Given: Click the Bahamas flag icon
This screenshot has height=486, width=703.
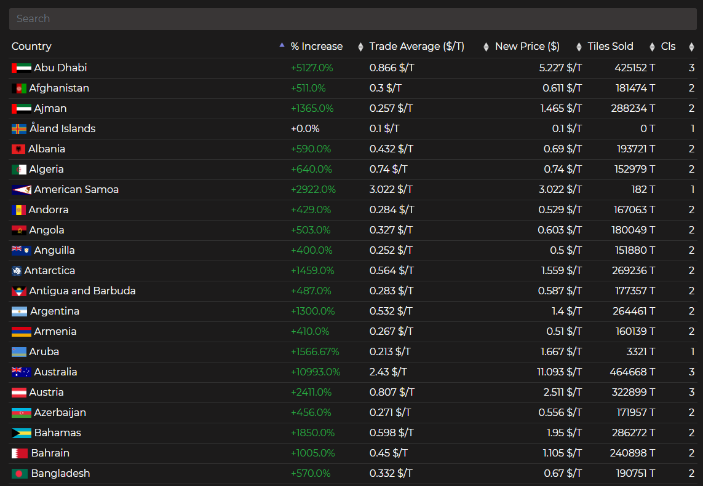Looking at the screenshot, I should 22,433.
